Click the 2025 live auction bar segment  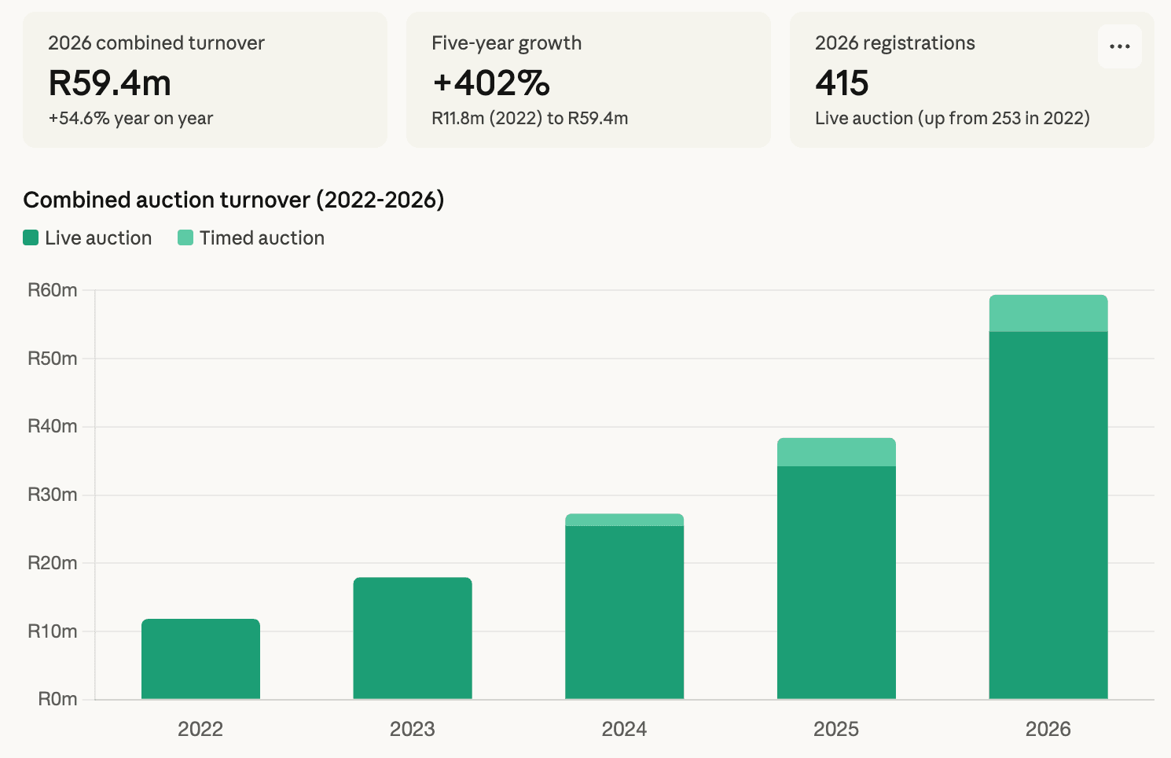[836, 583]
